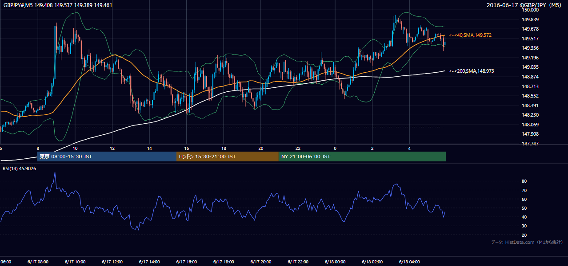Click the RSI 20 level label

click(524, 235)
